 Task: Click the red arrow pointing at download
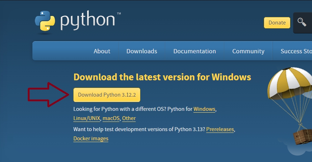pos(48,95)
